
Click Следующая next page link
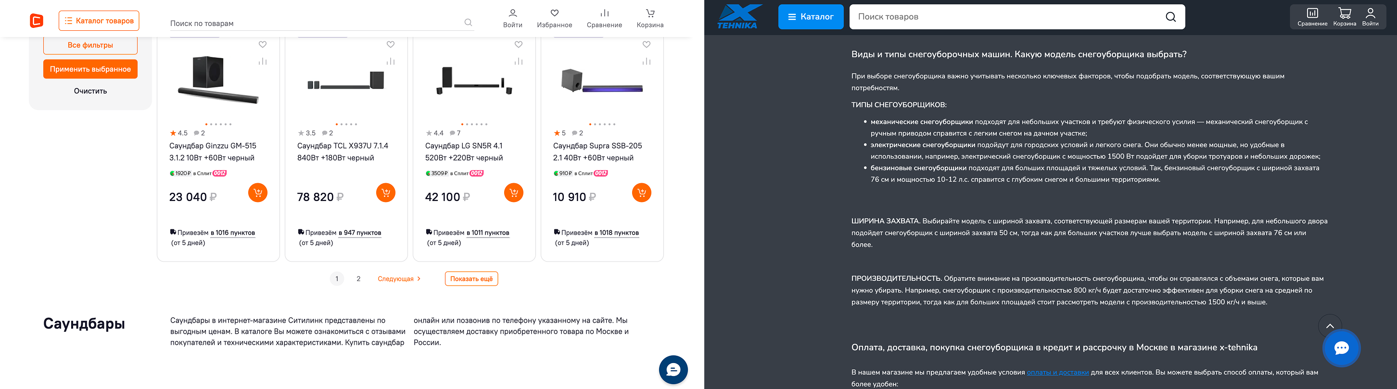coord(399,279)
